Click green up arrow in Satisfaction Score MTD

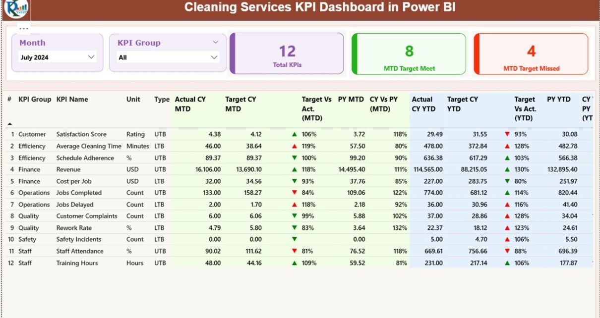pyautogui.click(x=295, y=134)
